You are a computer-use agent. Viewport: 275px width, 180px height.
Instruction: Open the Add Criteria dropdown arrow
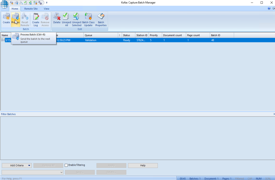29,165
